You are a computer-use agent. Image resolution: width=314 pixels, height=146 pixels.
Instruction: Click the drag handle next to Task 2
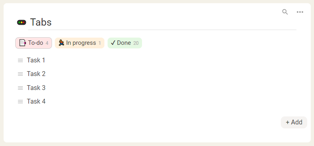click(20, 74)
